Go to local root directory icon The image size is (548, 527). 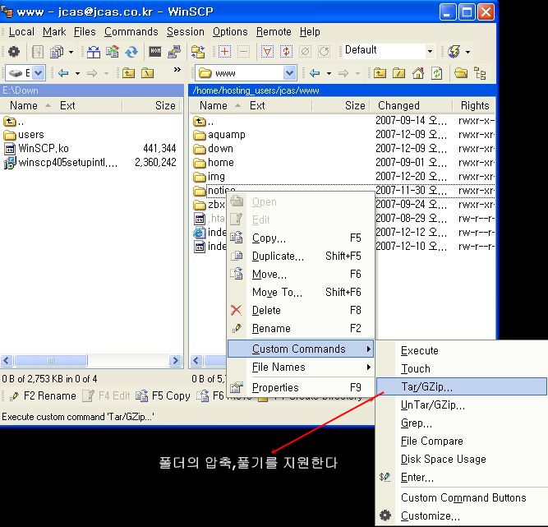point(148,73)
